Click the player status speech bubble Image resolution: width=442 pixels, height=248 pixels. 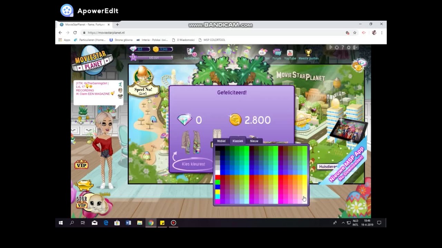pyautogui.click(x=98, y=92)
